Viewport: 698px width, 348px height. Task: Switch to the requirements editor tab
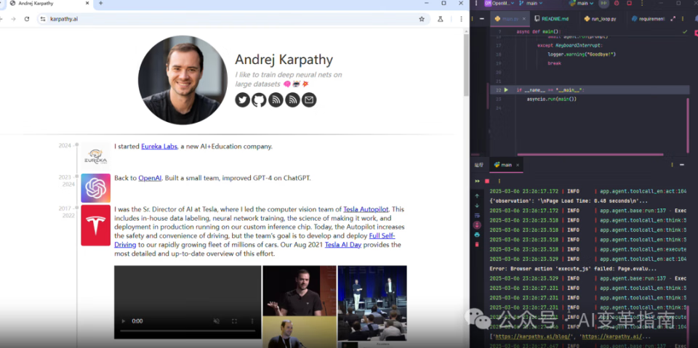point(648,19)
